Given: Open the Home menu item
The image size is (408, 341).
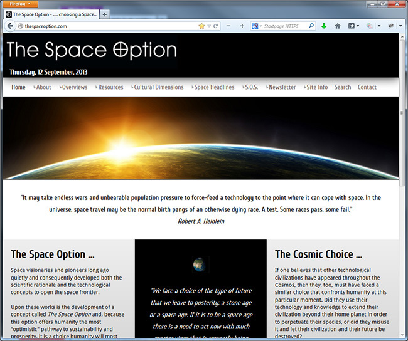Looking at the screenshot, I should [x=18, y=87].
